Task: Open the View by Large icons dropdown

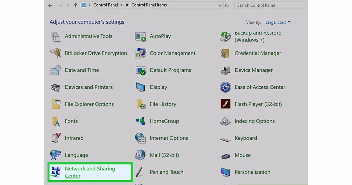Action: [277, 22]
